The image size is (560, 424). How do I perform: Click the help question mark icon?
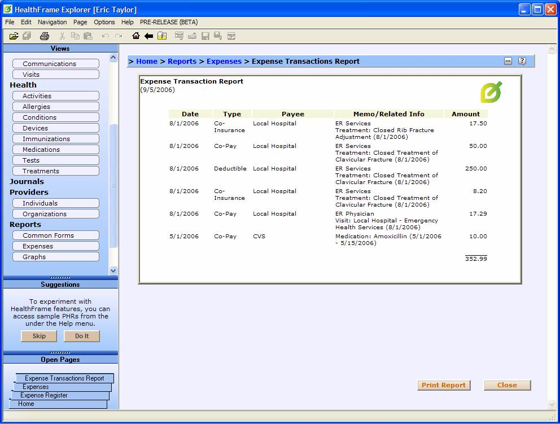pos(522,61)
